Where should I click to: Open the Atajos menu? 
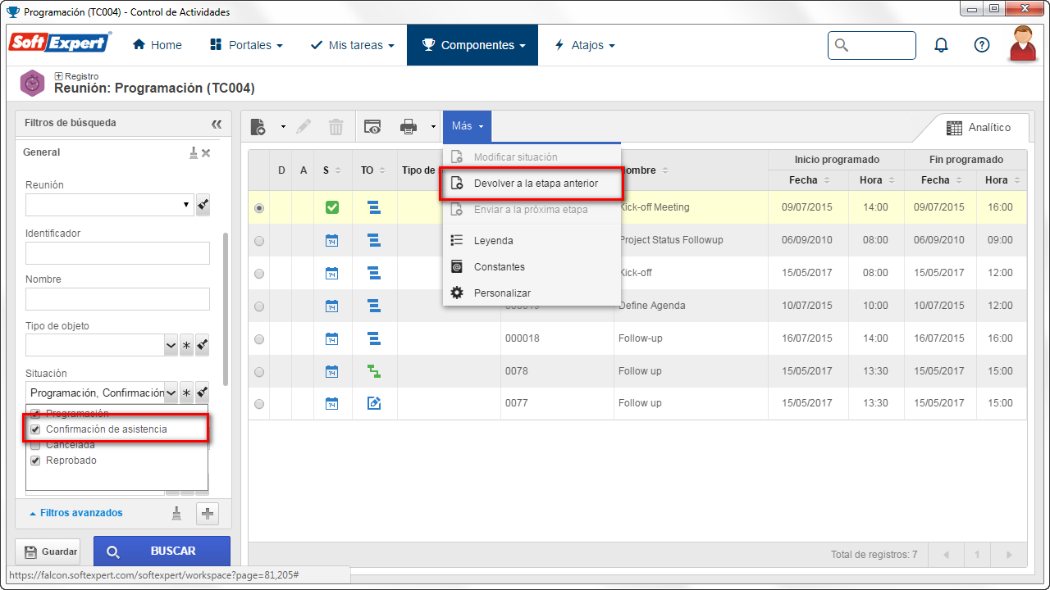585,45
